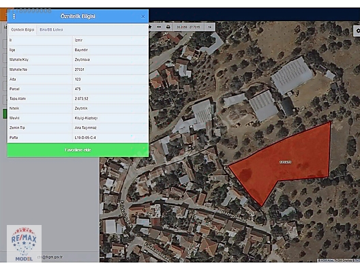Click the Nitelik row showing Zeytinlik
Image resolution: width=360 pixels, height=270 pixels.
point(78,108)
